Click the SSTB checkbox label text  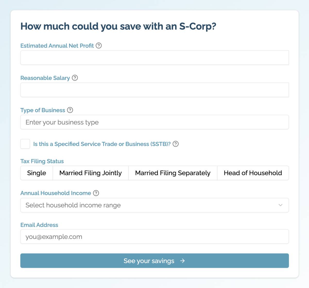click(x=102, y=144)
